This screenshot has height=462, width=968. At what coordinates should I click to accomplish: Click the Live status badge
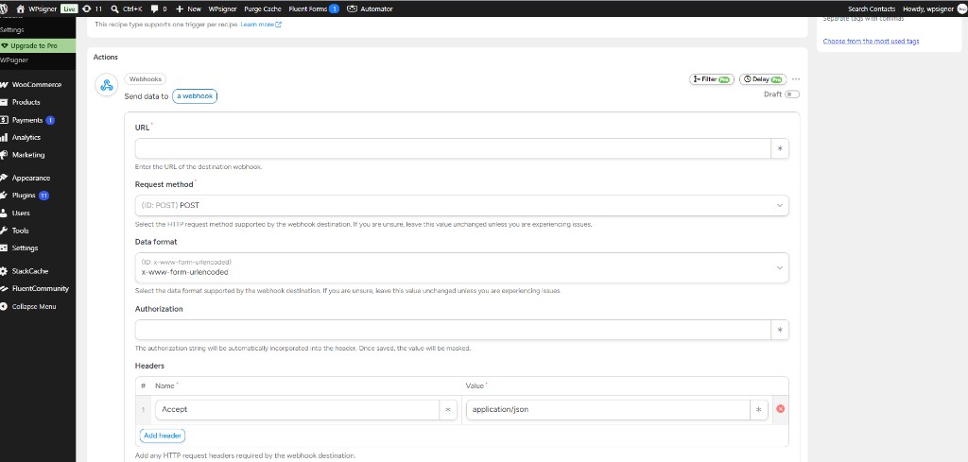[x=68, y=9]
